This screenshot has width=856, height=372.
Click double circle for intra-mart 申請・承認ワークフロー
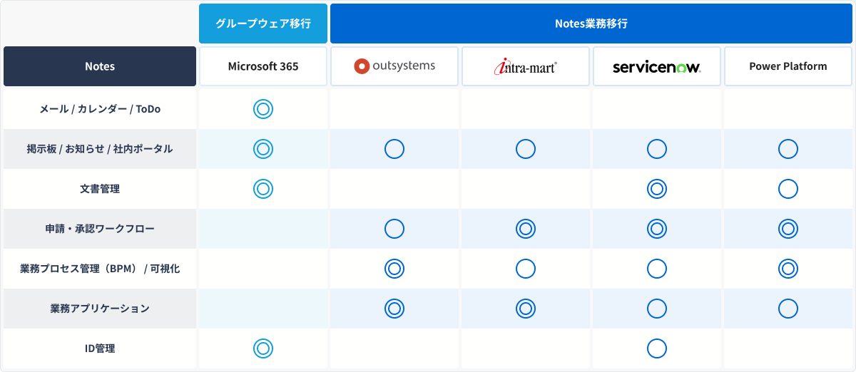526,229
